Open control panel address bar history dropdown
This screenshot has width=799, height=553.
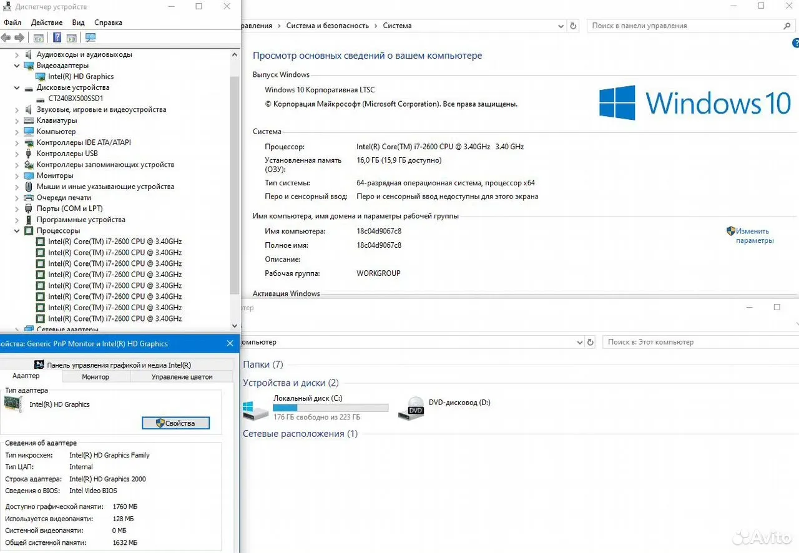point(561,26)
